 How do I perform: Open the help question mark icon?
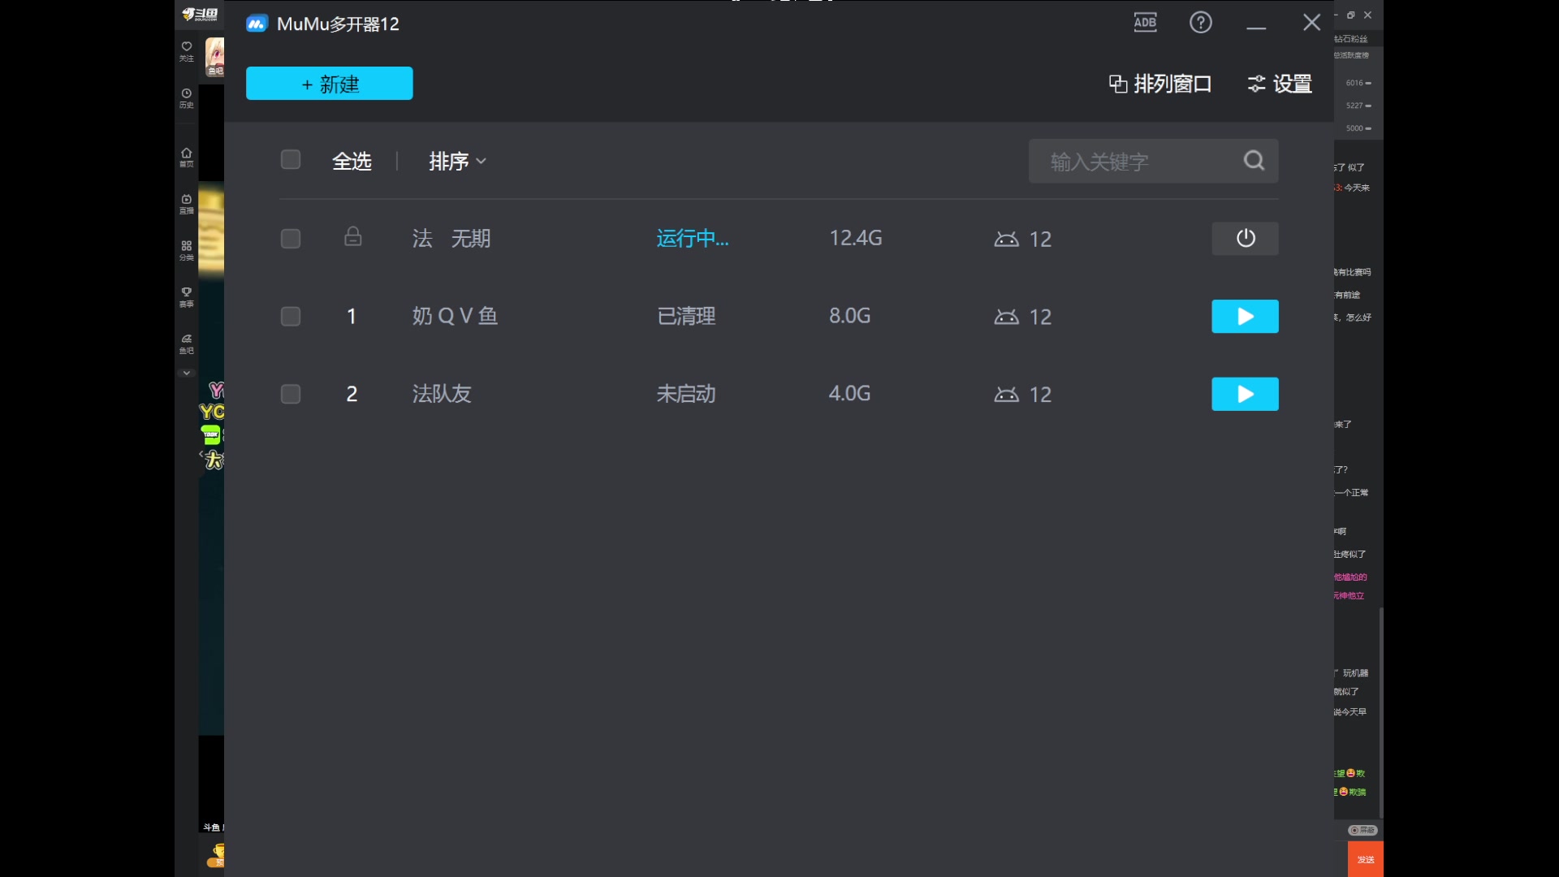(x=1200, y=23)
